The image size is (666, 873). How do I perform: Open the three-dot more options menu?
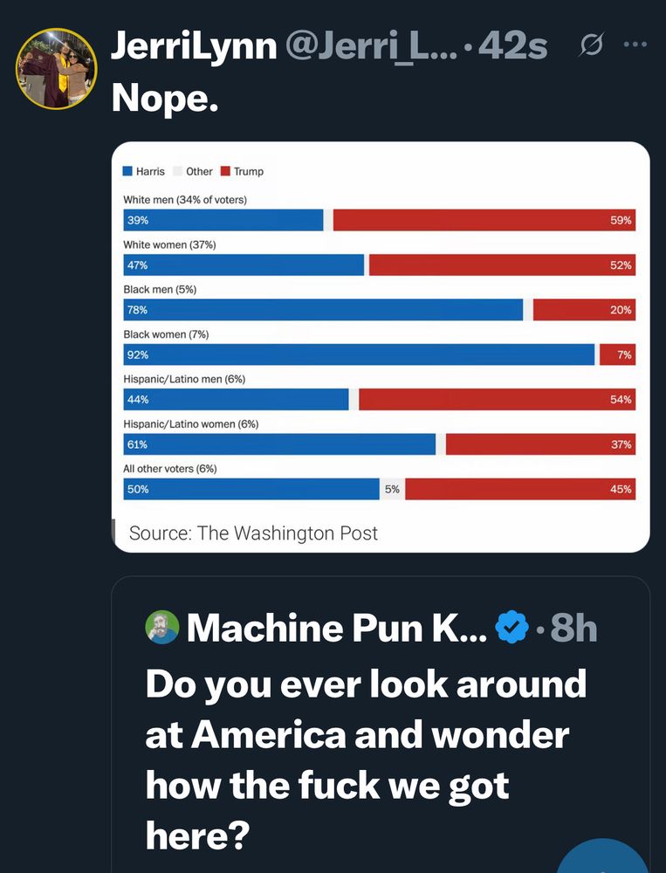point(635,45)
